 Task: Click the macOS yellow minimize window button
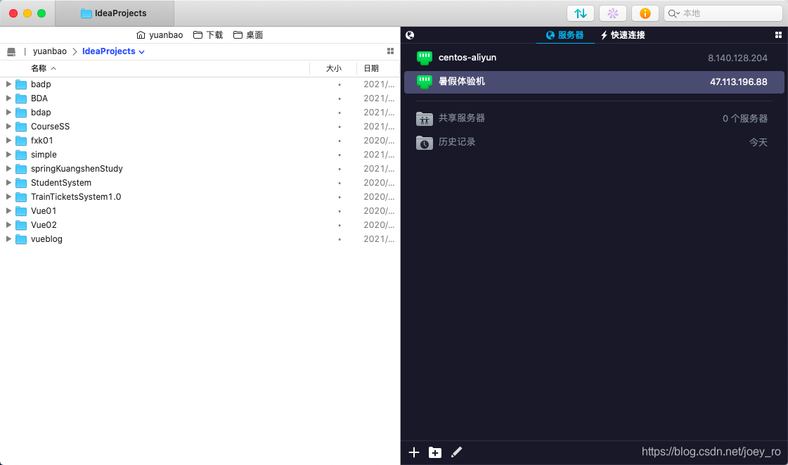coord(27,13)
